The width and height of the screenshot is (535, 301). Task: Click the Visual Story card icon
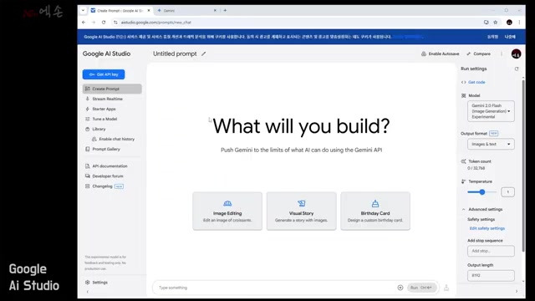301,203
